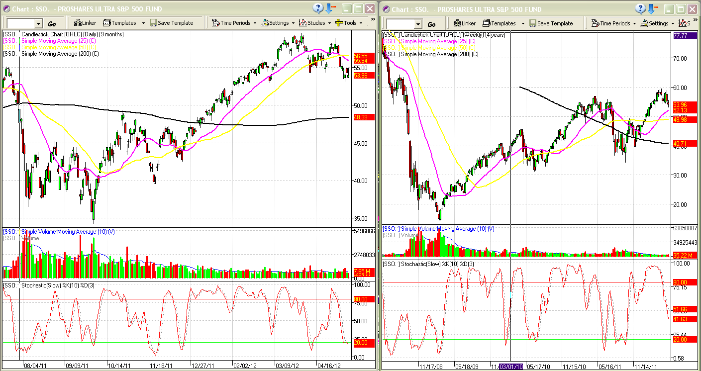Image resolution: width=701 pixels, height=371 pixels.
Task: Click the partially shown Studies icon in weekly window
Action: (685, 23)
